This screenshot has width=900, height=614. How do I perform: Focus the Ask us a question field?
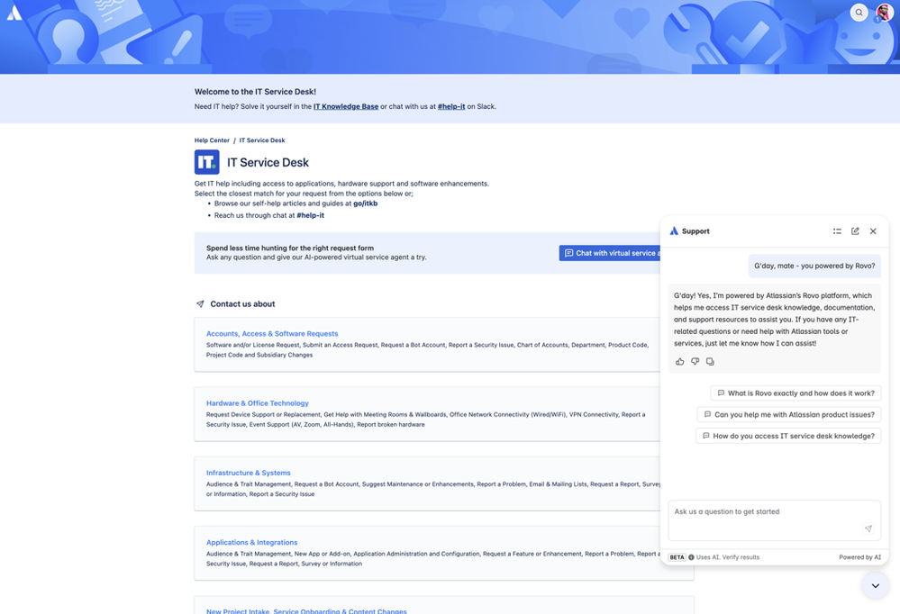click(774, 520)
